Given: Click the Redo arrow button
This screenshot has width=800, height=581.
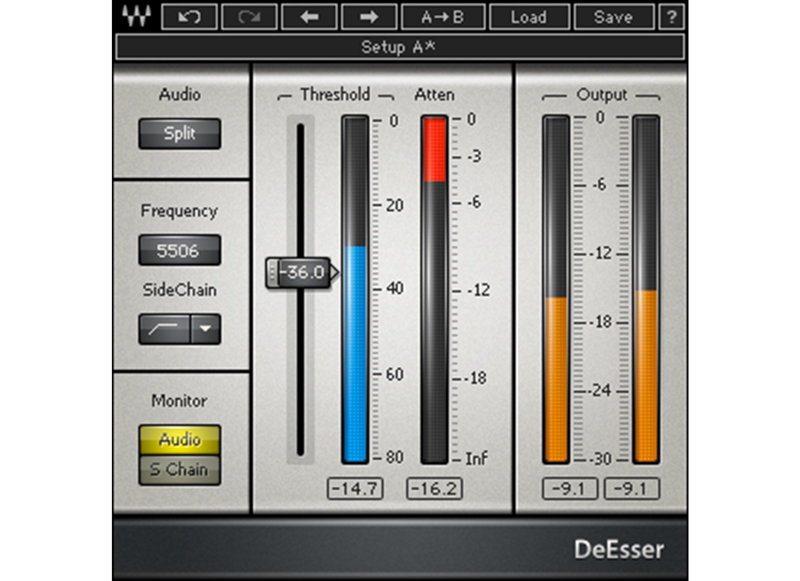Looking at the screenshot, I should pos(249,17).
